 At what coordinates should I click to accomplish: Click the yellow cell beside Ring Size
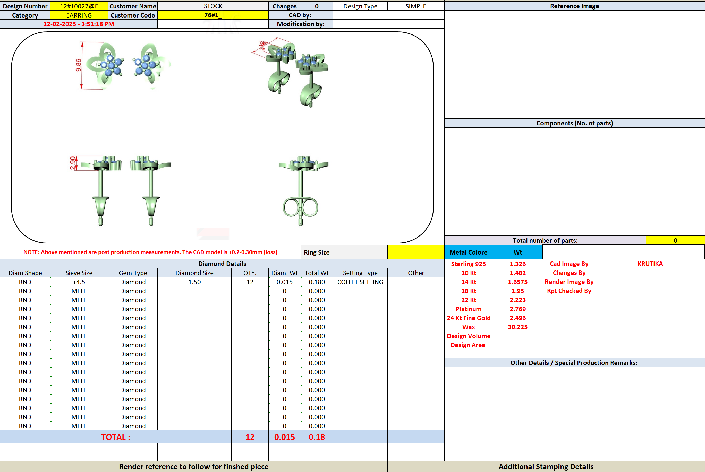(x=416, y=252)
